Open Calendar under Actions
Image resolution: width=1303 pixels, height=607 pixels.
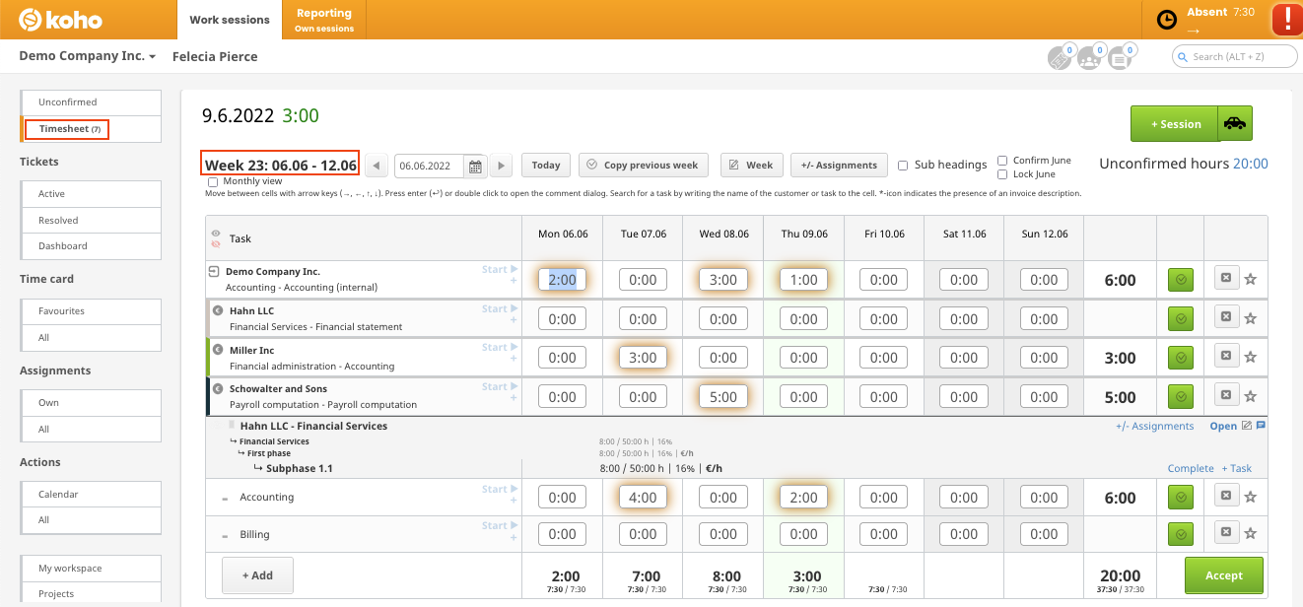[91, 495]
